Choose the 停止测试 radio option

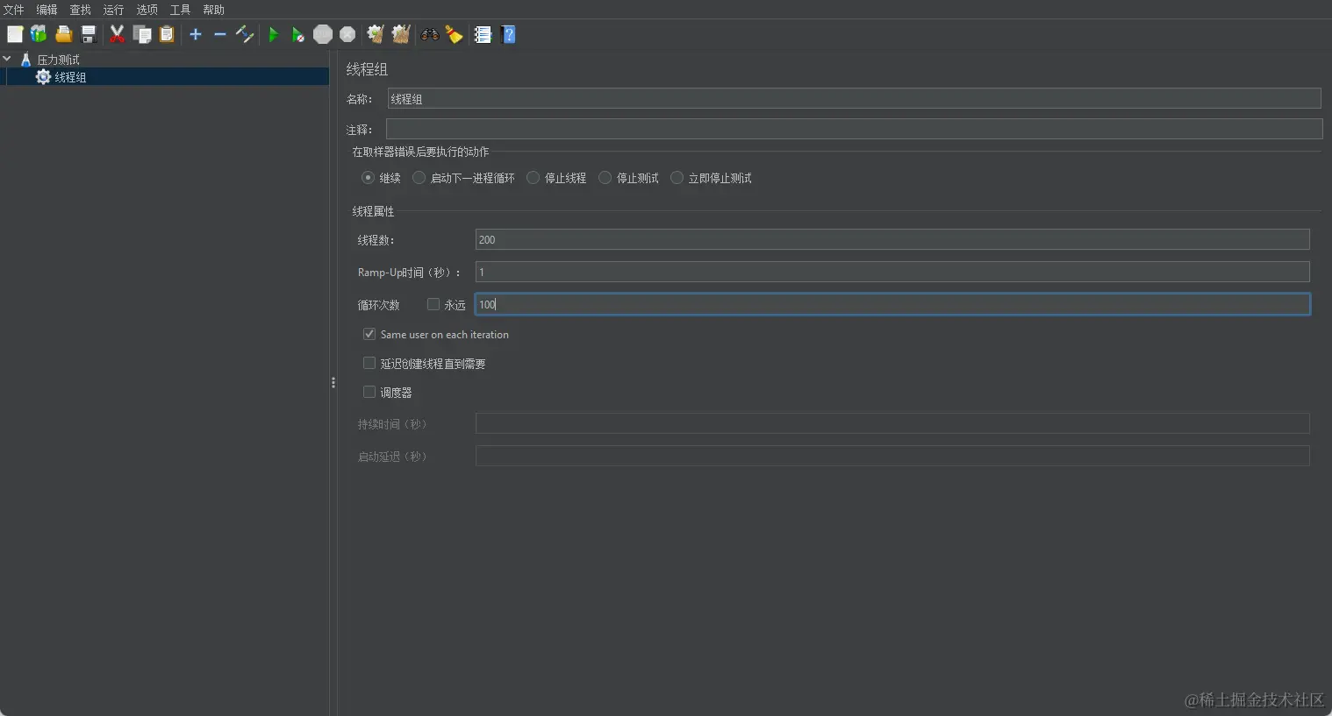[x=605, y=178]
